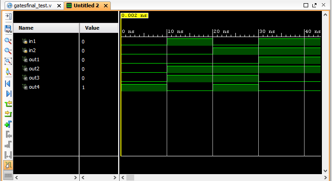Click the Previous Marker icon
332x181 pixels.
click(x=8, y=134)
